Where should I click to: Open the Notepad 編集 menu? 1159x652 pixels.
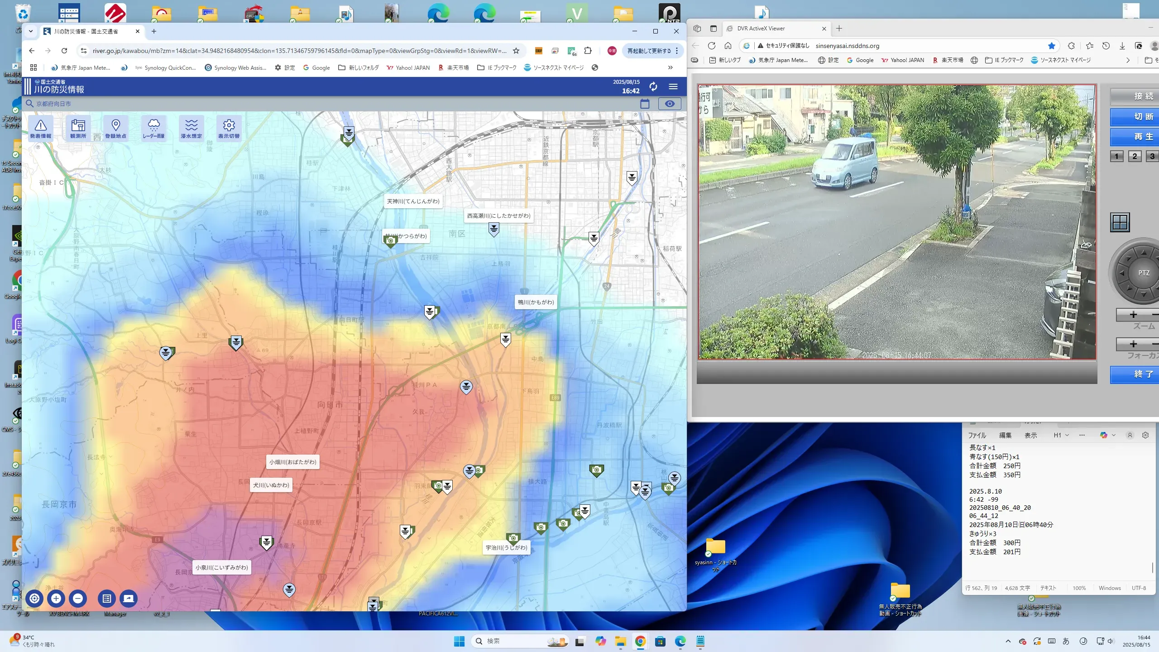1005,435
